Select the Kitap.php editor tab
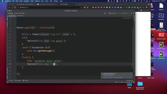Image resolution: width=167 pixels, height=94 pixels. (21, 16)
